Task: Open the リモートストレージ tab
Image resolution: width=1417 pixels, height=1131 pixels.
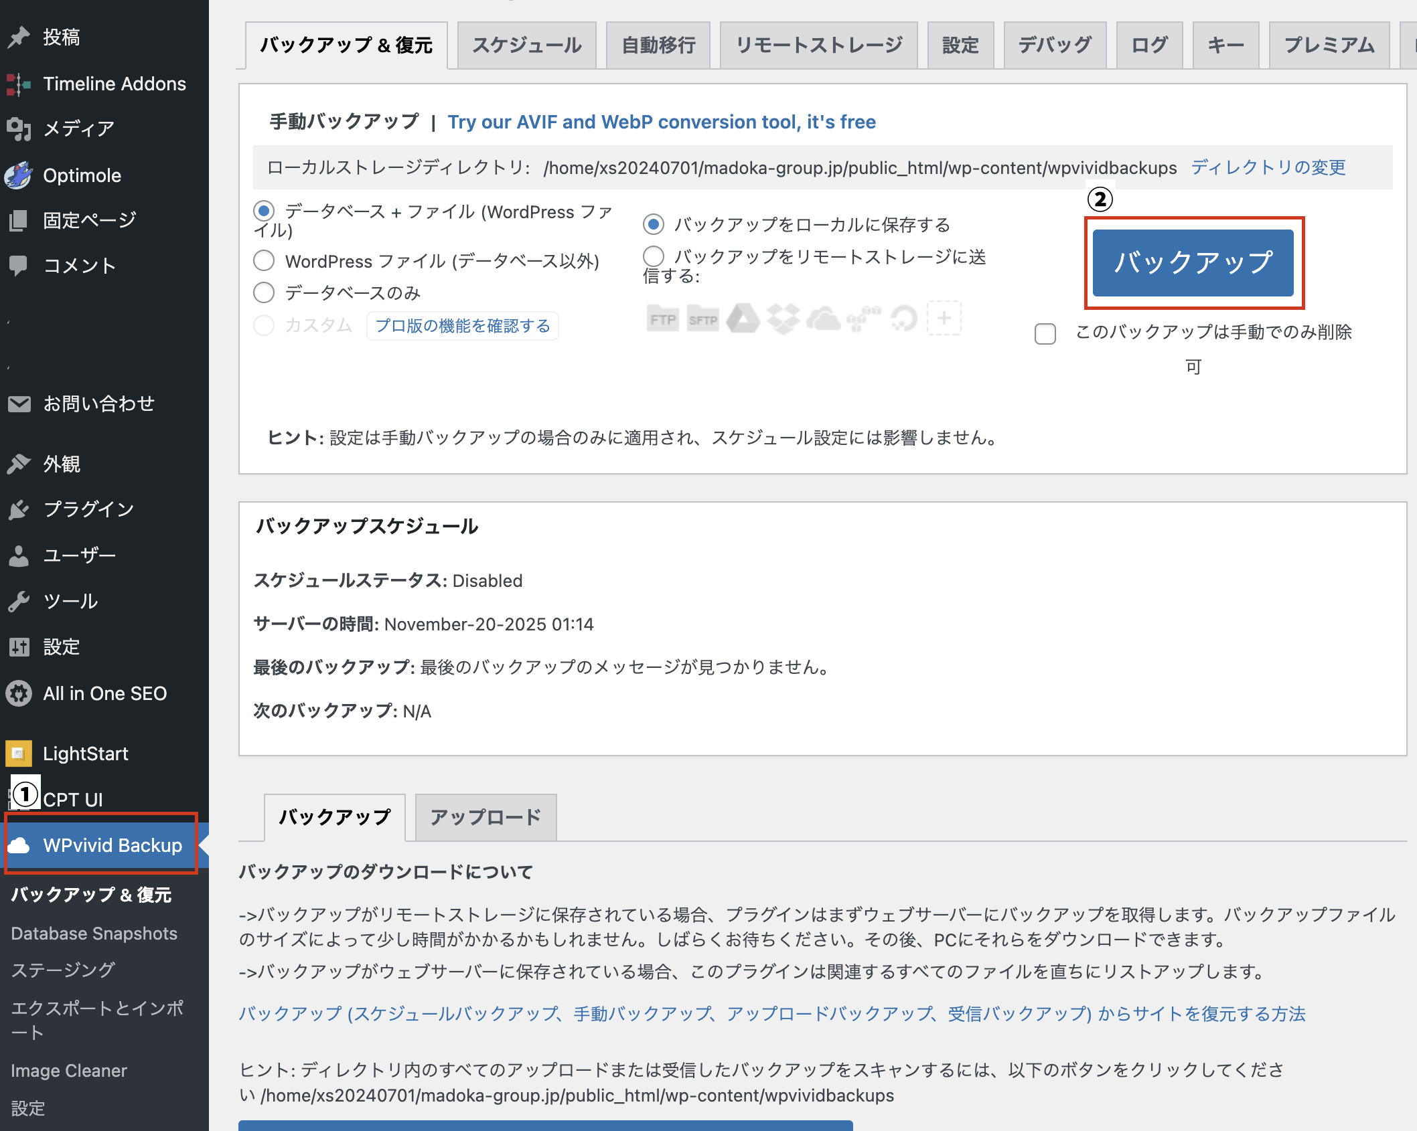Action: [x=818, y=45]
